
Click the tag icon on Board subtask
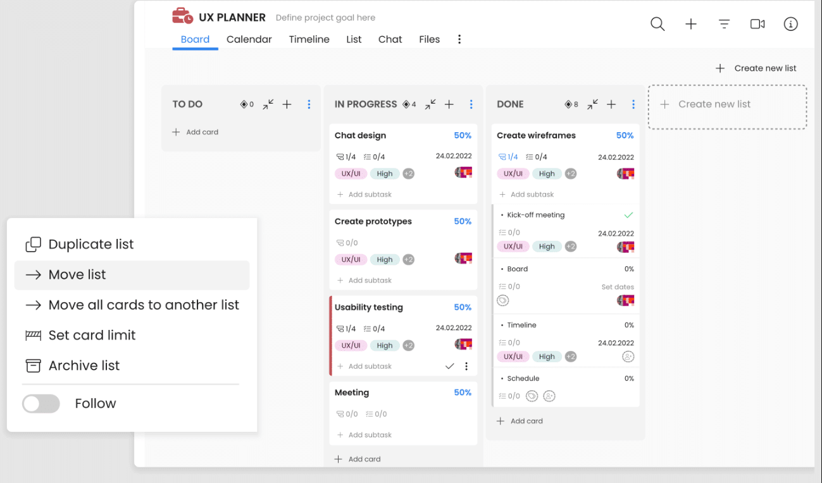pyautogui.click(x=503, y=301)
